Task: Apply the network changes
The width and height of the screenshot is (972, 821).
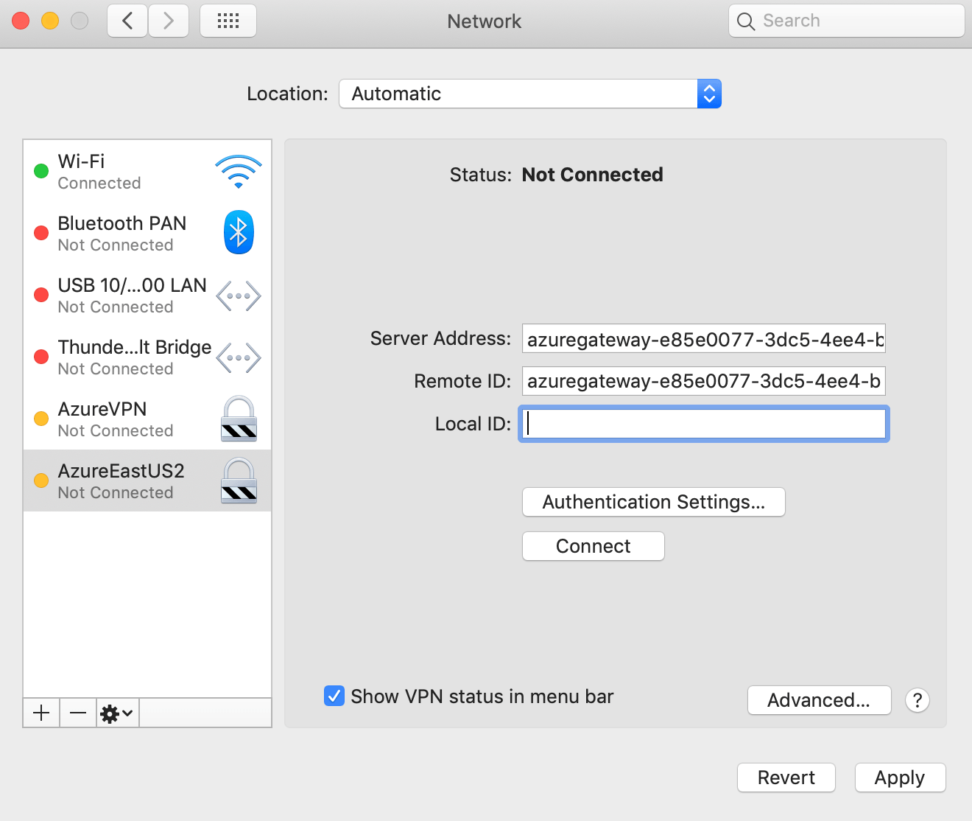Action: click(x=900, y=778)
